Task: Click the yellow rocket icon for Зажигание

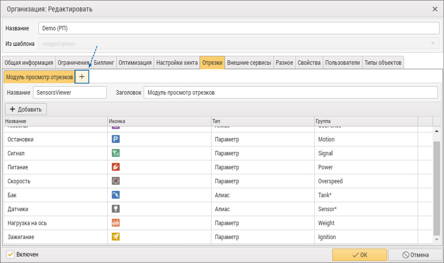Action: point(116,237)
